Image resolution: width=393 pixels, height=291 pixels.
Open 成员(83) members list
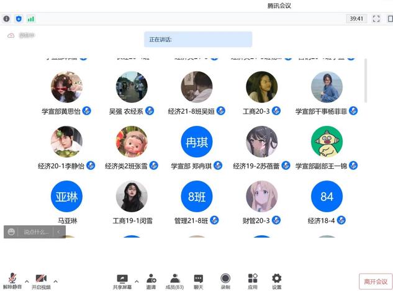(174, 279)
